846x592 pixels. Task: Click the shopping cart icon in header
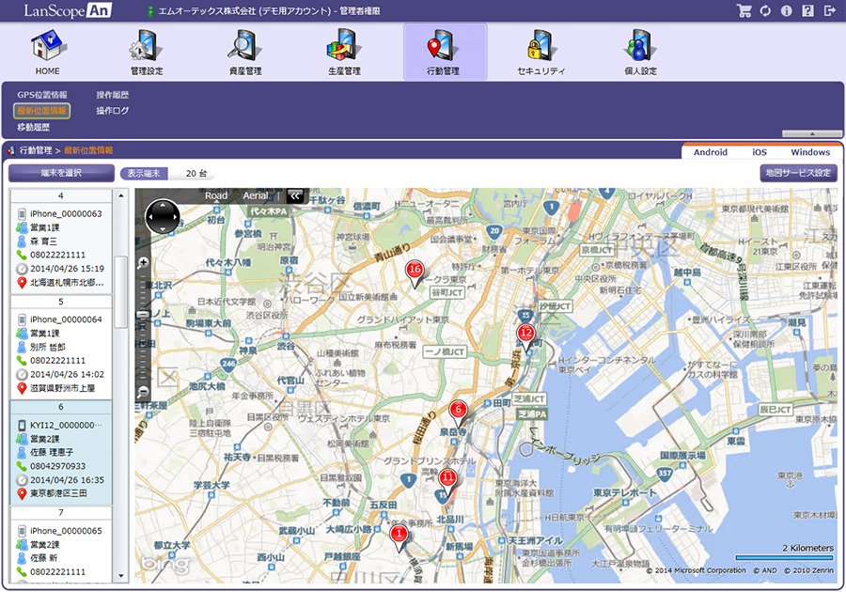[x=744, y=10]
